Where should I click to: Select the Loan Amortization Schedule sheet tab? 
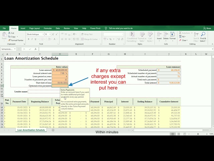tap(31, 130)
